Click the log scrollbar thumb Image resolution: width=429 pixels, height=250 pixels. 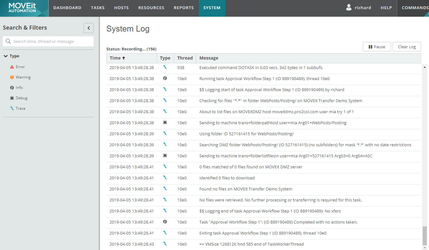425,235
